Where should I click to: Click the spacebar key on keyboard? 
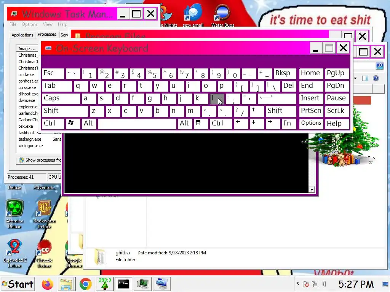tap(137, 124)
